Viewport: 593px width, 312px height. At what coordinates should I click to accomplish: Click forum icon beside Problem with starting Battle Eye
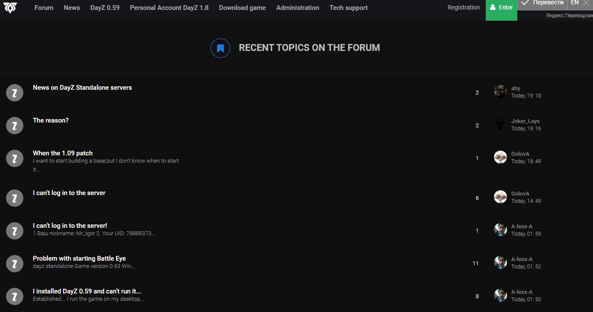click(x=15, y=264)
